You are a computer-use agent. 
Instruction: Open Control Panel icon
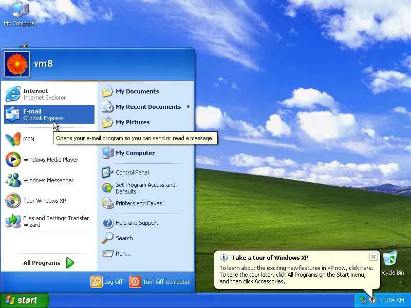click(x=107, y=172)
